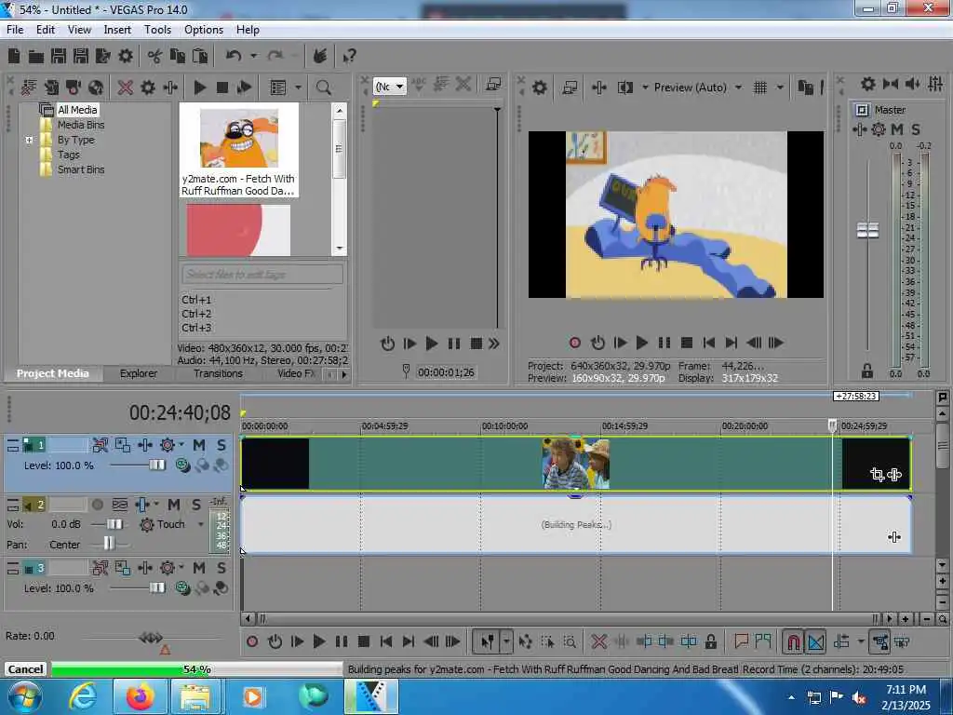Lock the selected event with padlock icon
Viewport: 953px width, 715px height.
tap(710, 641)
